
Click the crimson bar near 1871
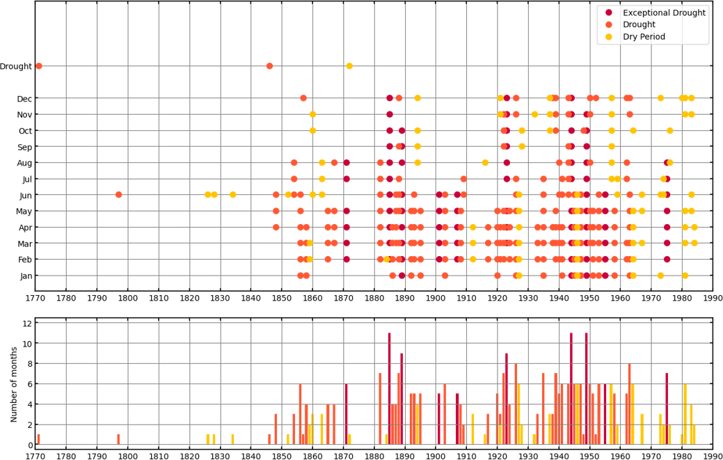tap(346, 414)
